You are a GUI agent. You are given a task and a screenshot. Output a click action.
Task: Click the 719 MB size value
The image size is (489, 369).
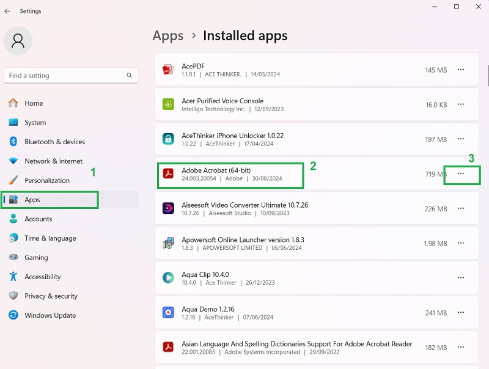tap(436, 174)
